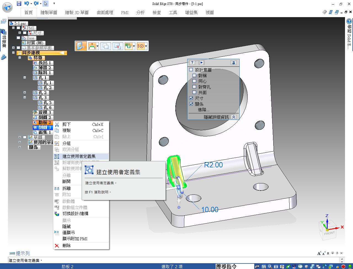
Task: Open dropdown arrow of last floating toolbar icon
Action: [x=146, y=46]
